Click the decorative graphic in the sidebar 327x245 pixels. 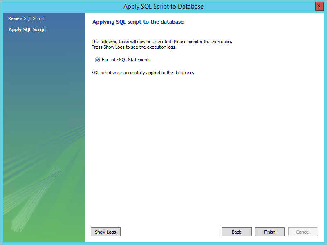click(x=37, y=192)
